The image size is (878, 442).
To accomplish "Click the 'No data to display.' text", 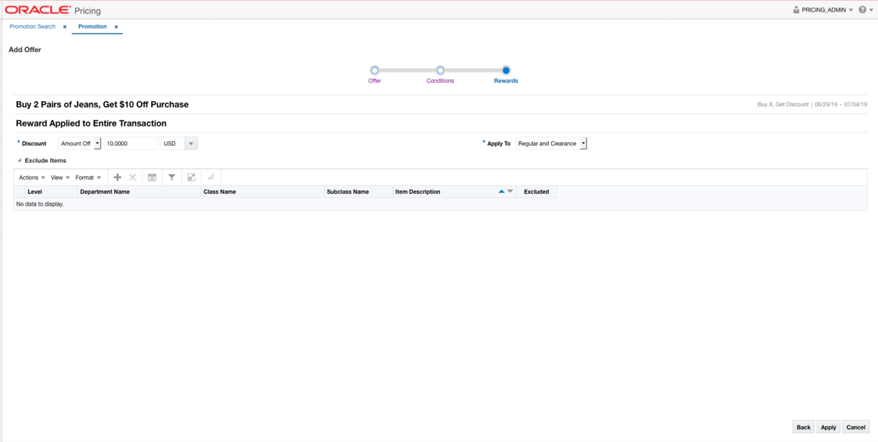I will (x=40, y=204).
